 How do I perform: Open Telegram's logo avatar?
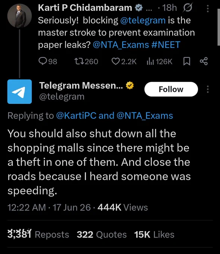tap(19, 92)
